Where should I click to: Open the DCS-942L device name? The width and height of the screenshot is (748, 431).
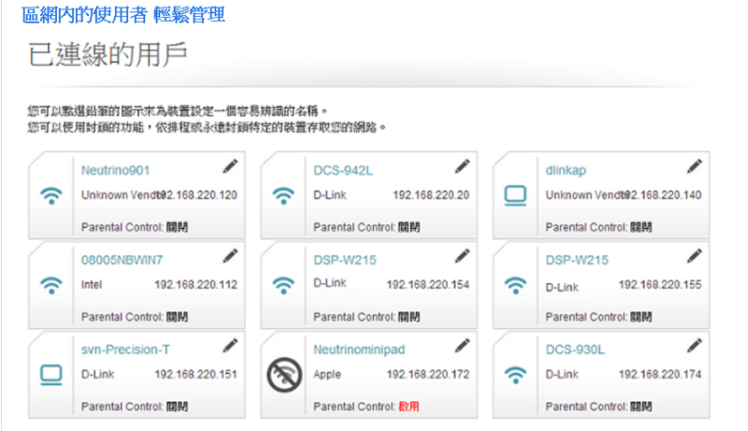point(343,170)
